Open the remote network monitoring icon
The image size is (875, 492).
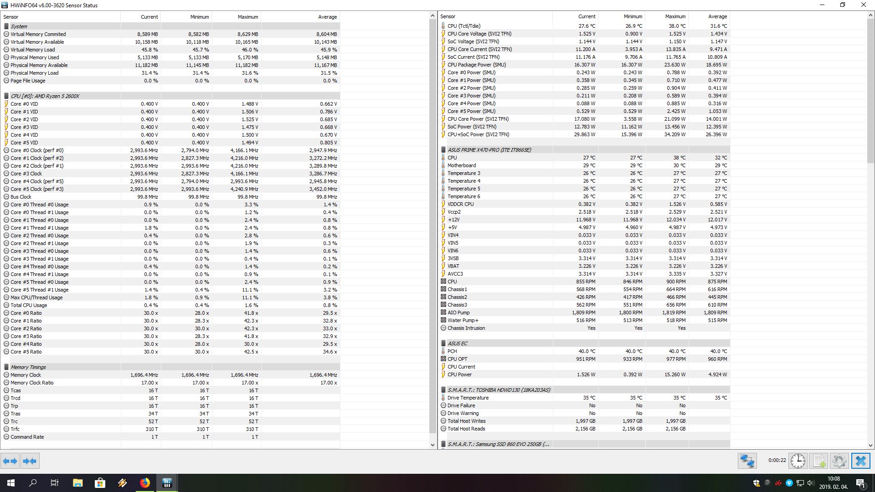pyautogui.click(x=747, y=461)
